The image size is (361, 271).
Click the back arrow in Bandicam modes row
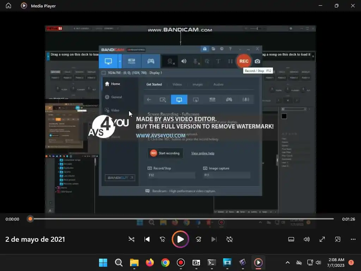(149, 100)
